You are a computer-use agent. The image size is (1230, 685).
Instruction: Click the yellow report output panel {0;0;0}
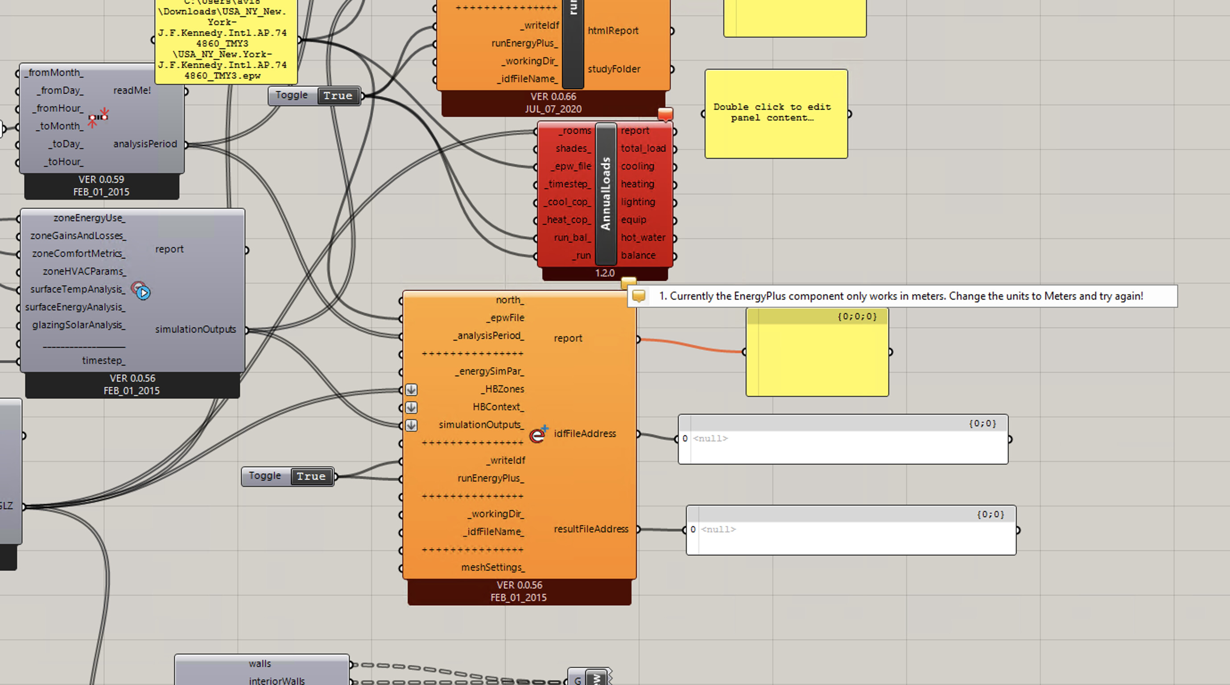point(817,353)
